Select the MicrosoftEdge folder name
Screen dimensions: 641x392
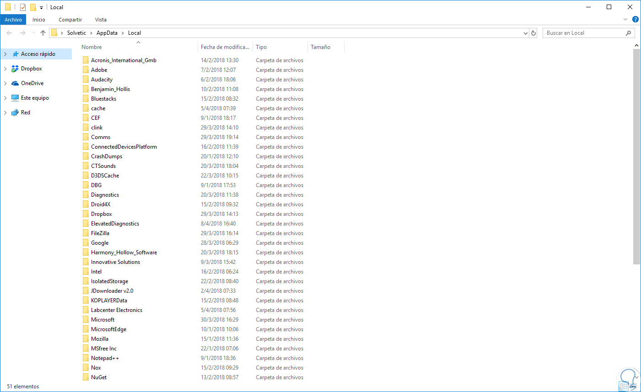coord(108,329)
